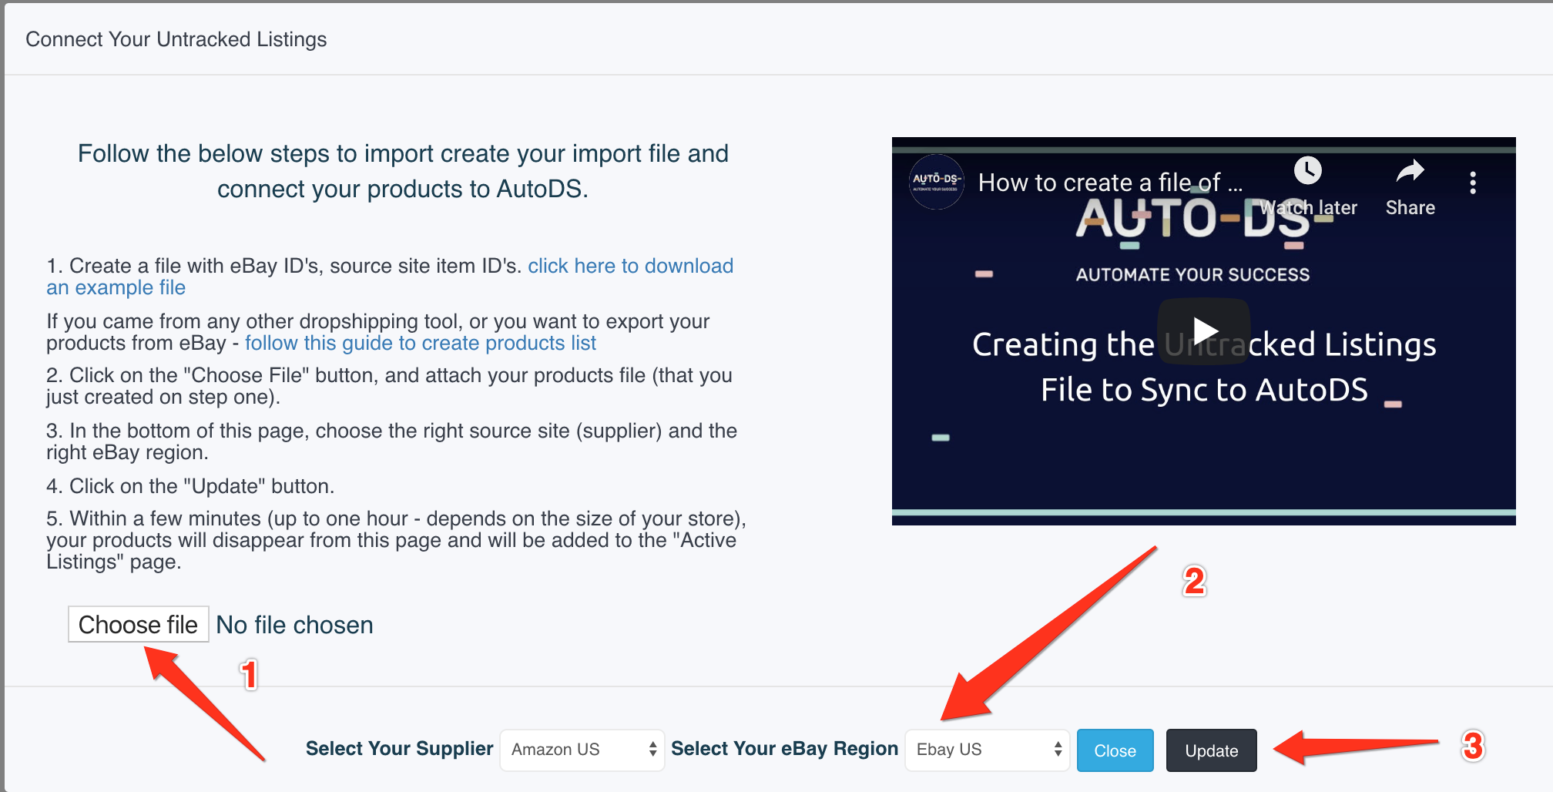Click the Choose file button
1553x792 pixels.
click(x=138, y=624)
